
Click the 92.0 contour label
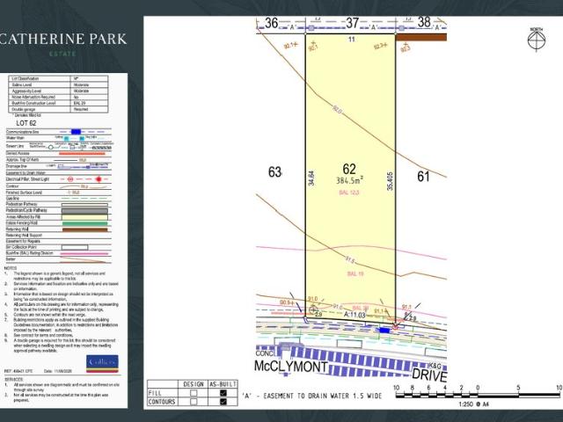338,110
